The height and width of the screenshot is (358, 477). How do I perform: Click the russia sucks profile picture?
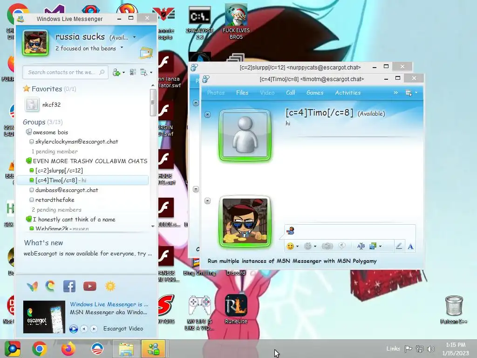click(x=35, y=42)
